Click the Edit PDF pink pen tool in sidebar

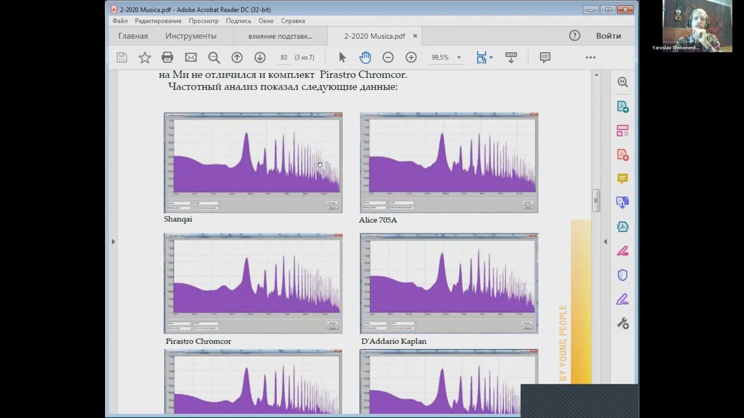click(623, 251)
